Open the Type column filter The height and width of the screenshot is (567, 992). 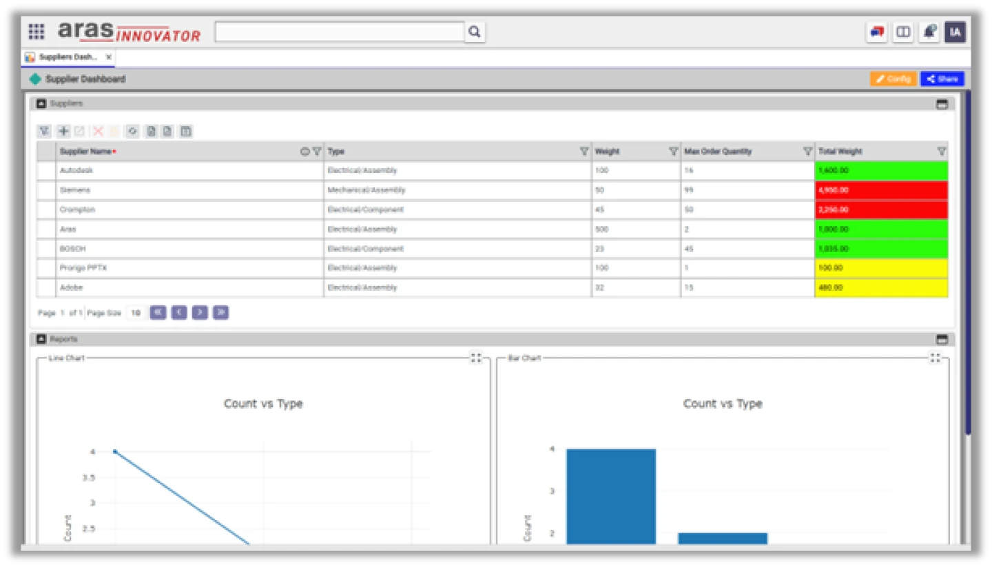[584, 152]
